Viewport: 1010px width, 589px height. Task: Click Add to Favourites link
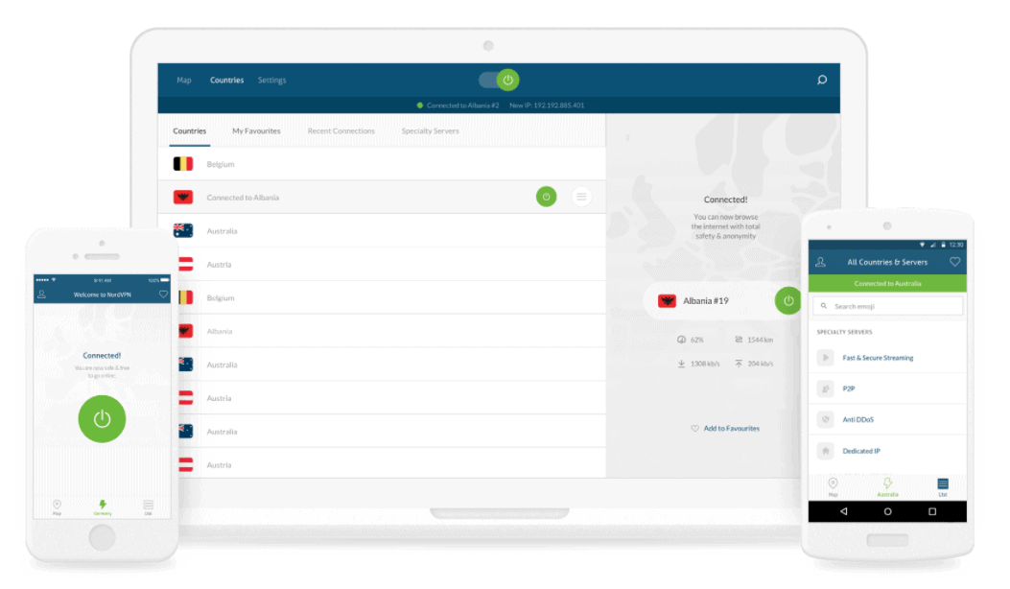[x=725, y=429]
